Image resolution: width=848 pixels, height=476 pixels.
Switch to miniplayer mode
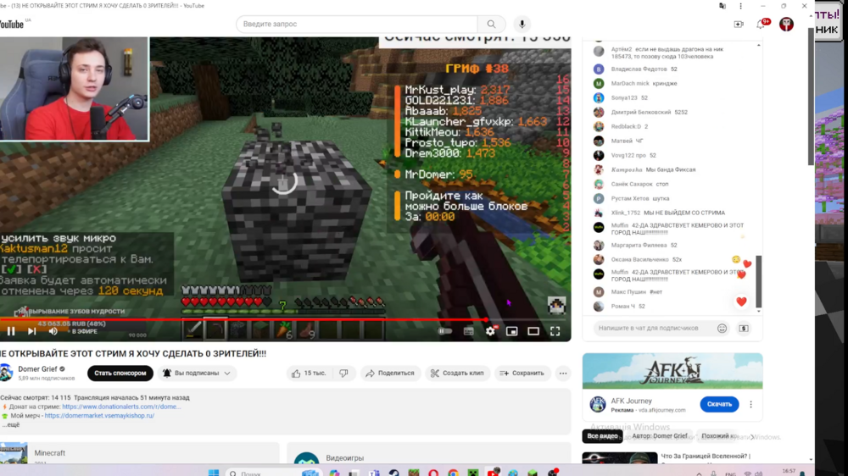pyautogui.click(x=511, y=331)
